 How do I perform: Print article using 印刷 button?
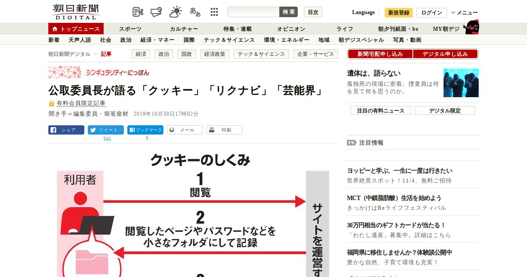(x=224, y=130)
